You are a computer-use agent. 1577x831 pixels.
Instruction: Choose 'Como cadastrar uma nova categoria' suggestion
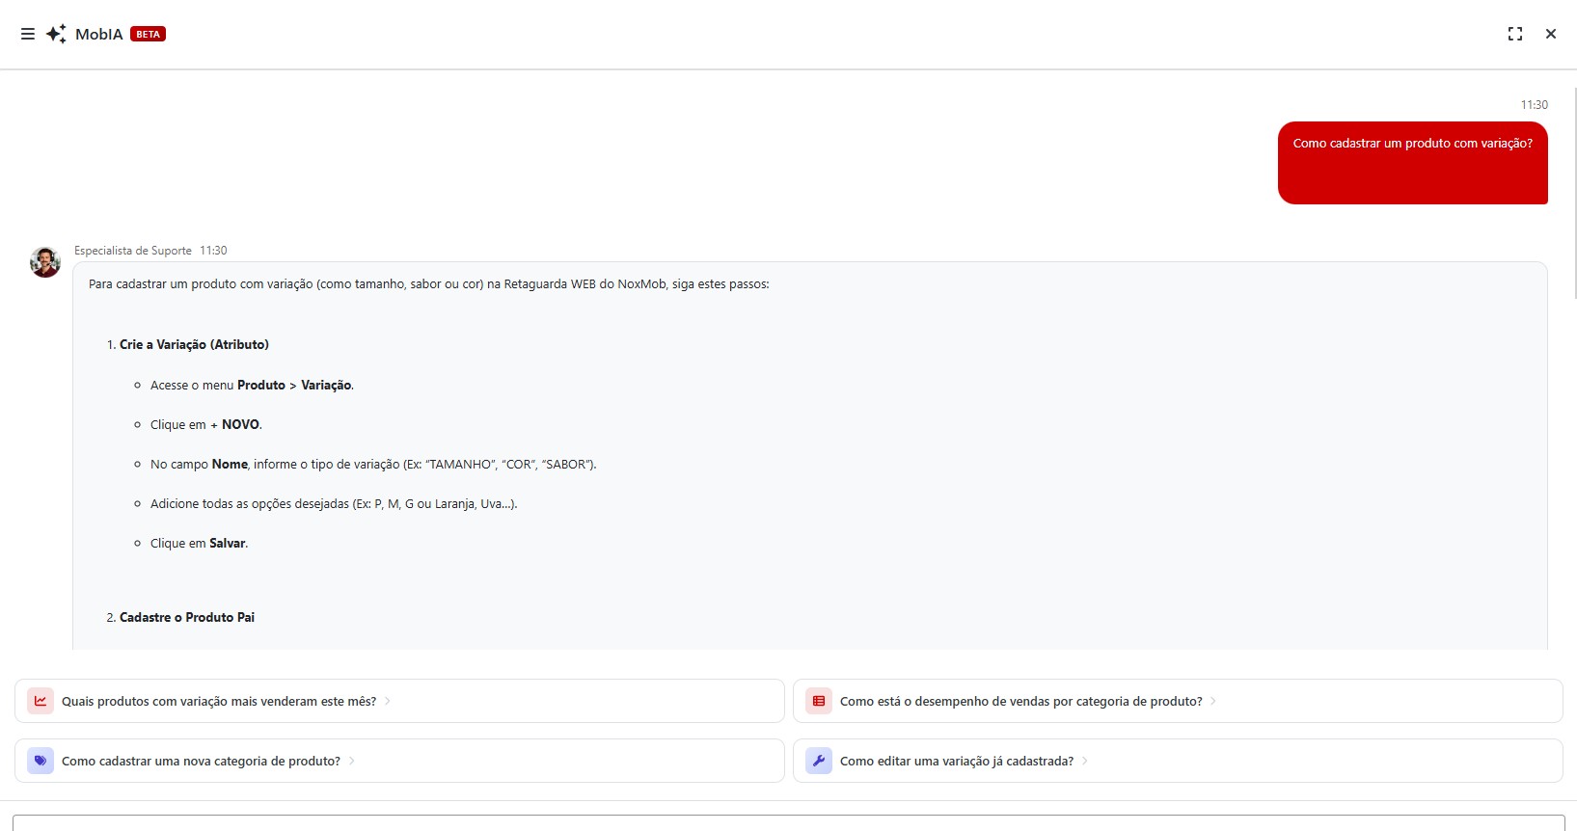pyautogui.click(x=201, y=761)
